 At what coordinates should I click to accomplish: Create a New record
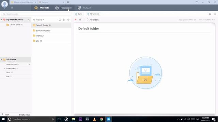click(93, 14)
